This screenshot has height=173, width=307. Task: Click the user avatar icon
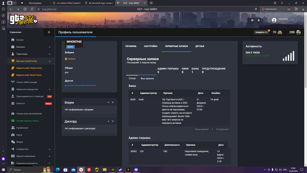pos(274,20)
